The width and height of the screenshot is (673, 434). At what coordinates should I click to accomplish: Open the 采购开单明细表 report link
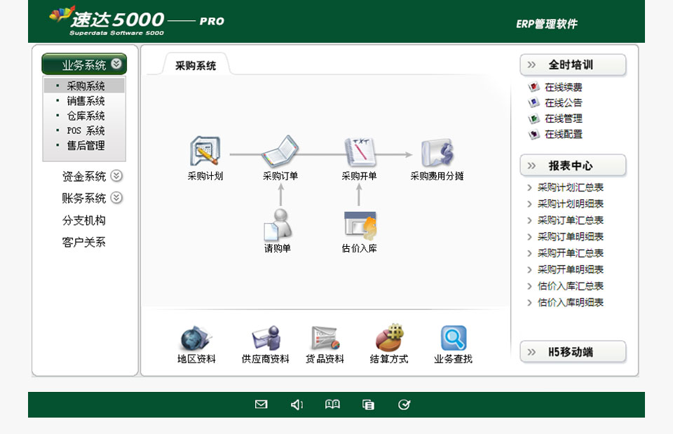click(x=571, y=270)
